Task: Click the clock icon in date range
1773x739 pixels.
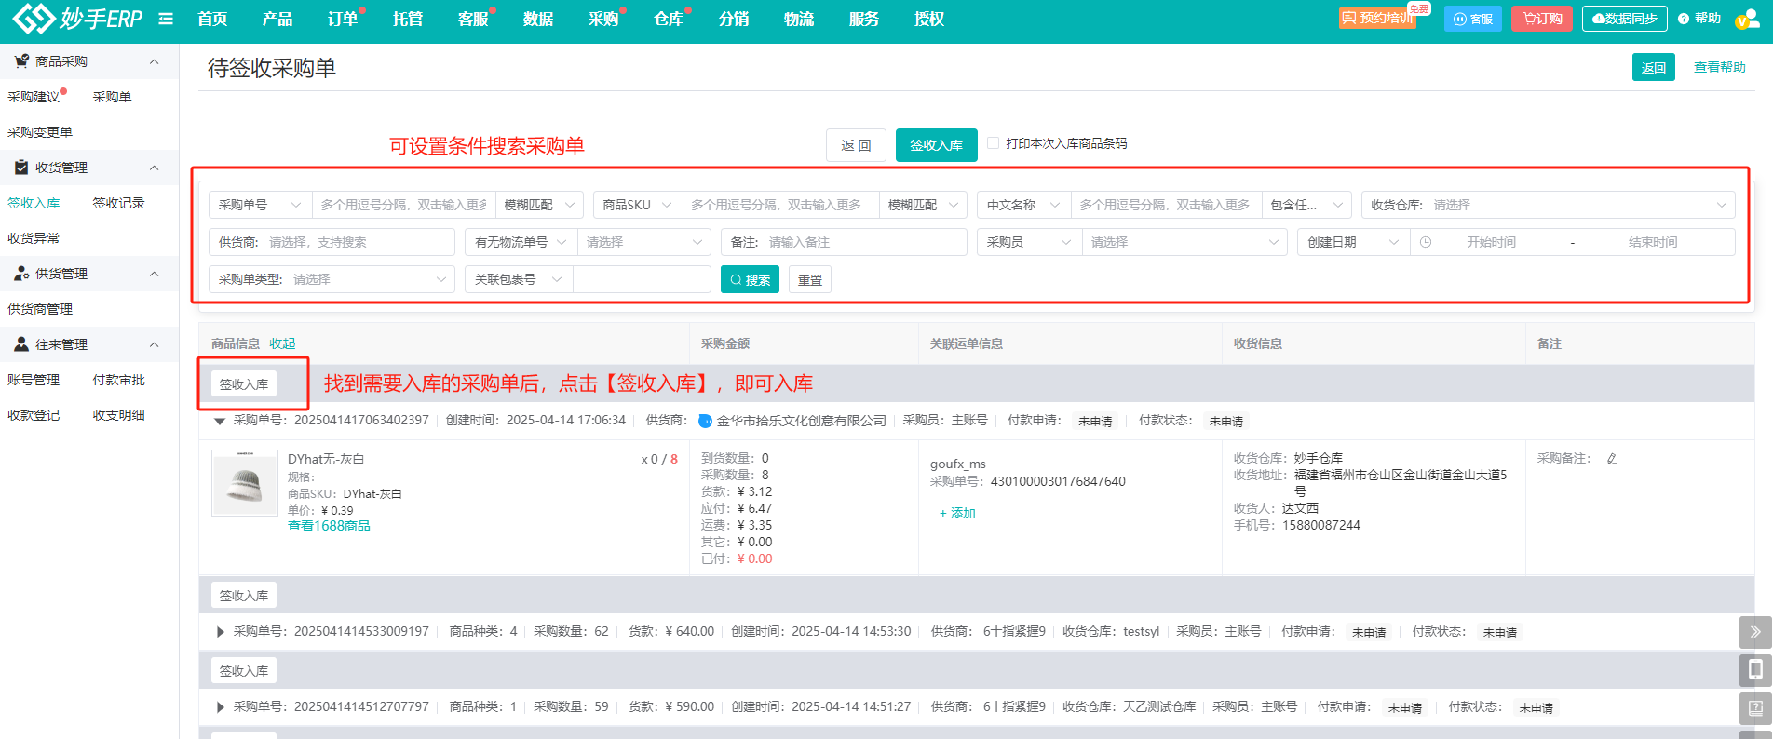Action: coord(1426,242)
